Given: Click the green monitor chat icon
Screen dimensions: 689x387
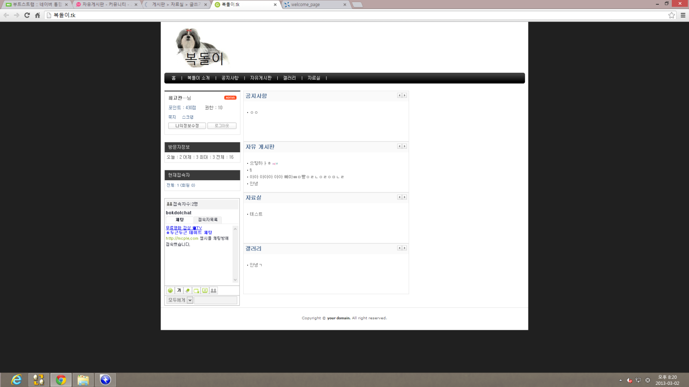Looking at the screenshot, I should pyautogui.click(x=205, y=291).
